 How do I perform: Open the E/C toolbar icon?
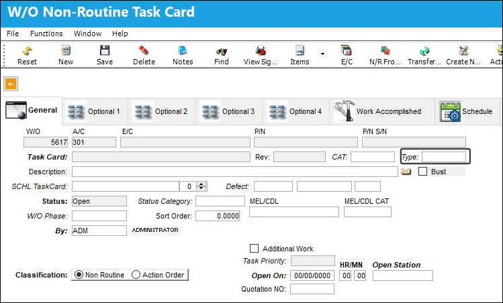point(347,50)
